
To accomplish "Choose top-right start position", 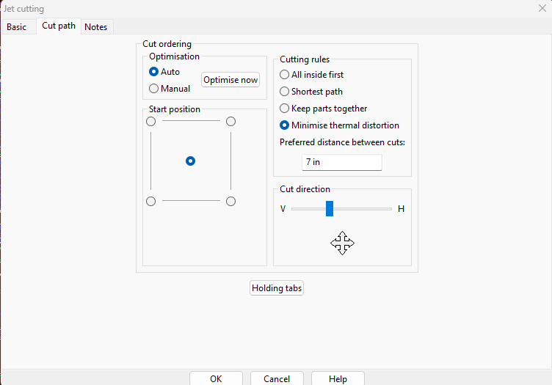I will (230, 122).
